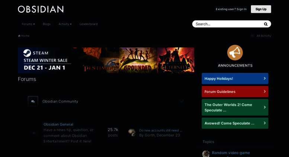Click the search magnifier icon
The image size is (289, 157).
click(x=266, y=24)
